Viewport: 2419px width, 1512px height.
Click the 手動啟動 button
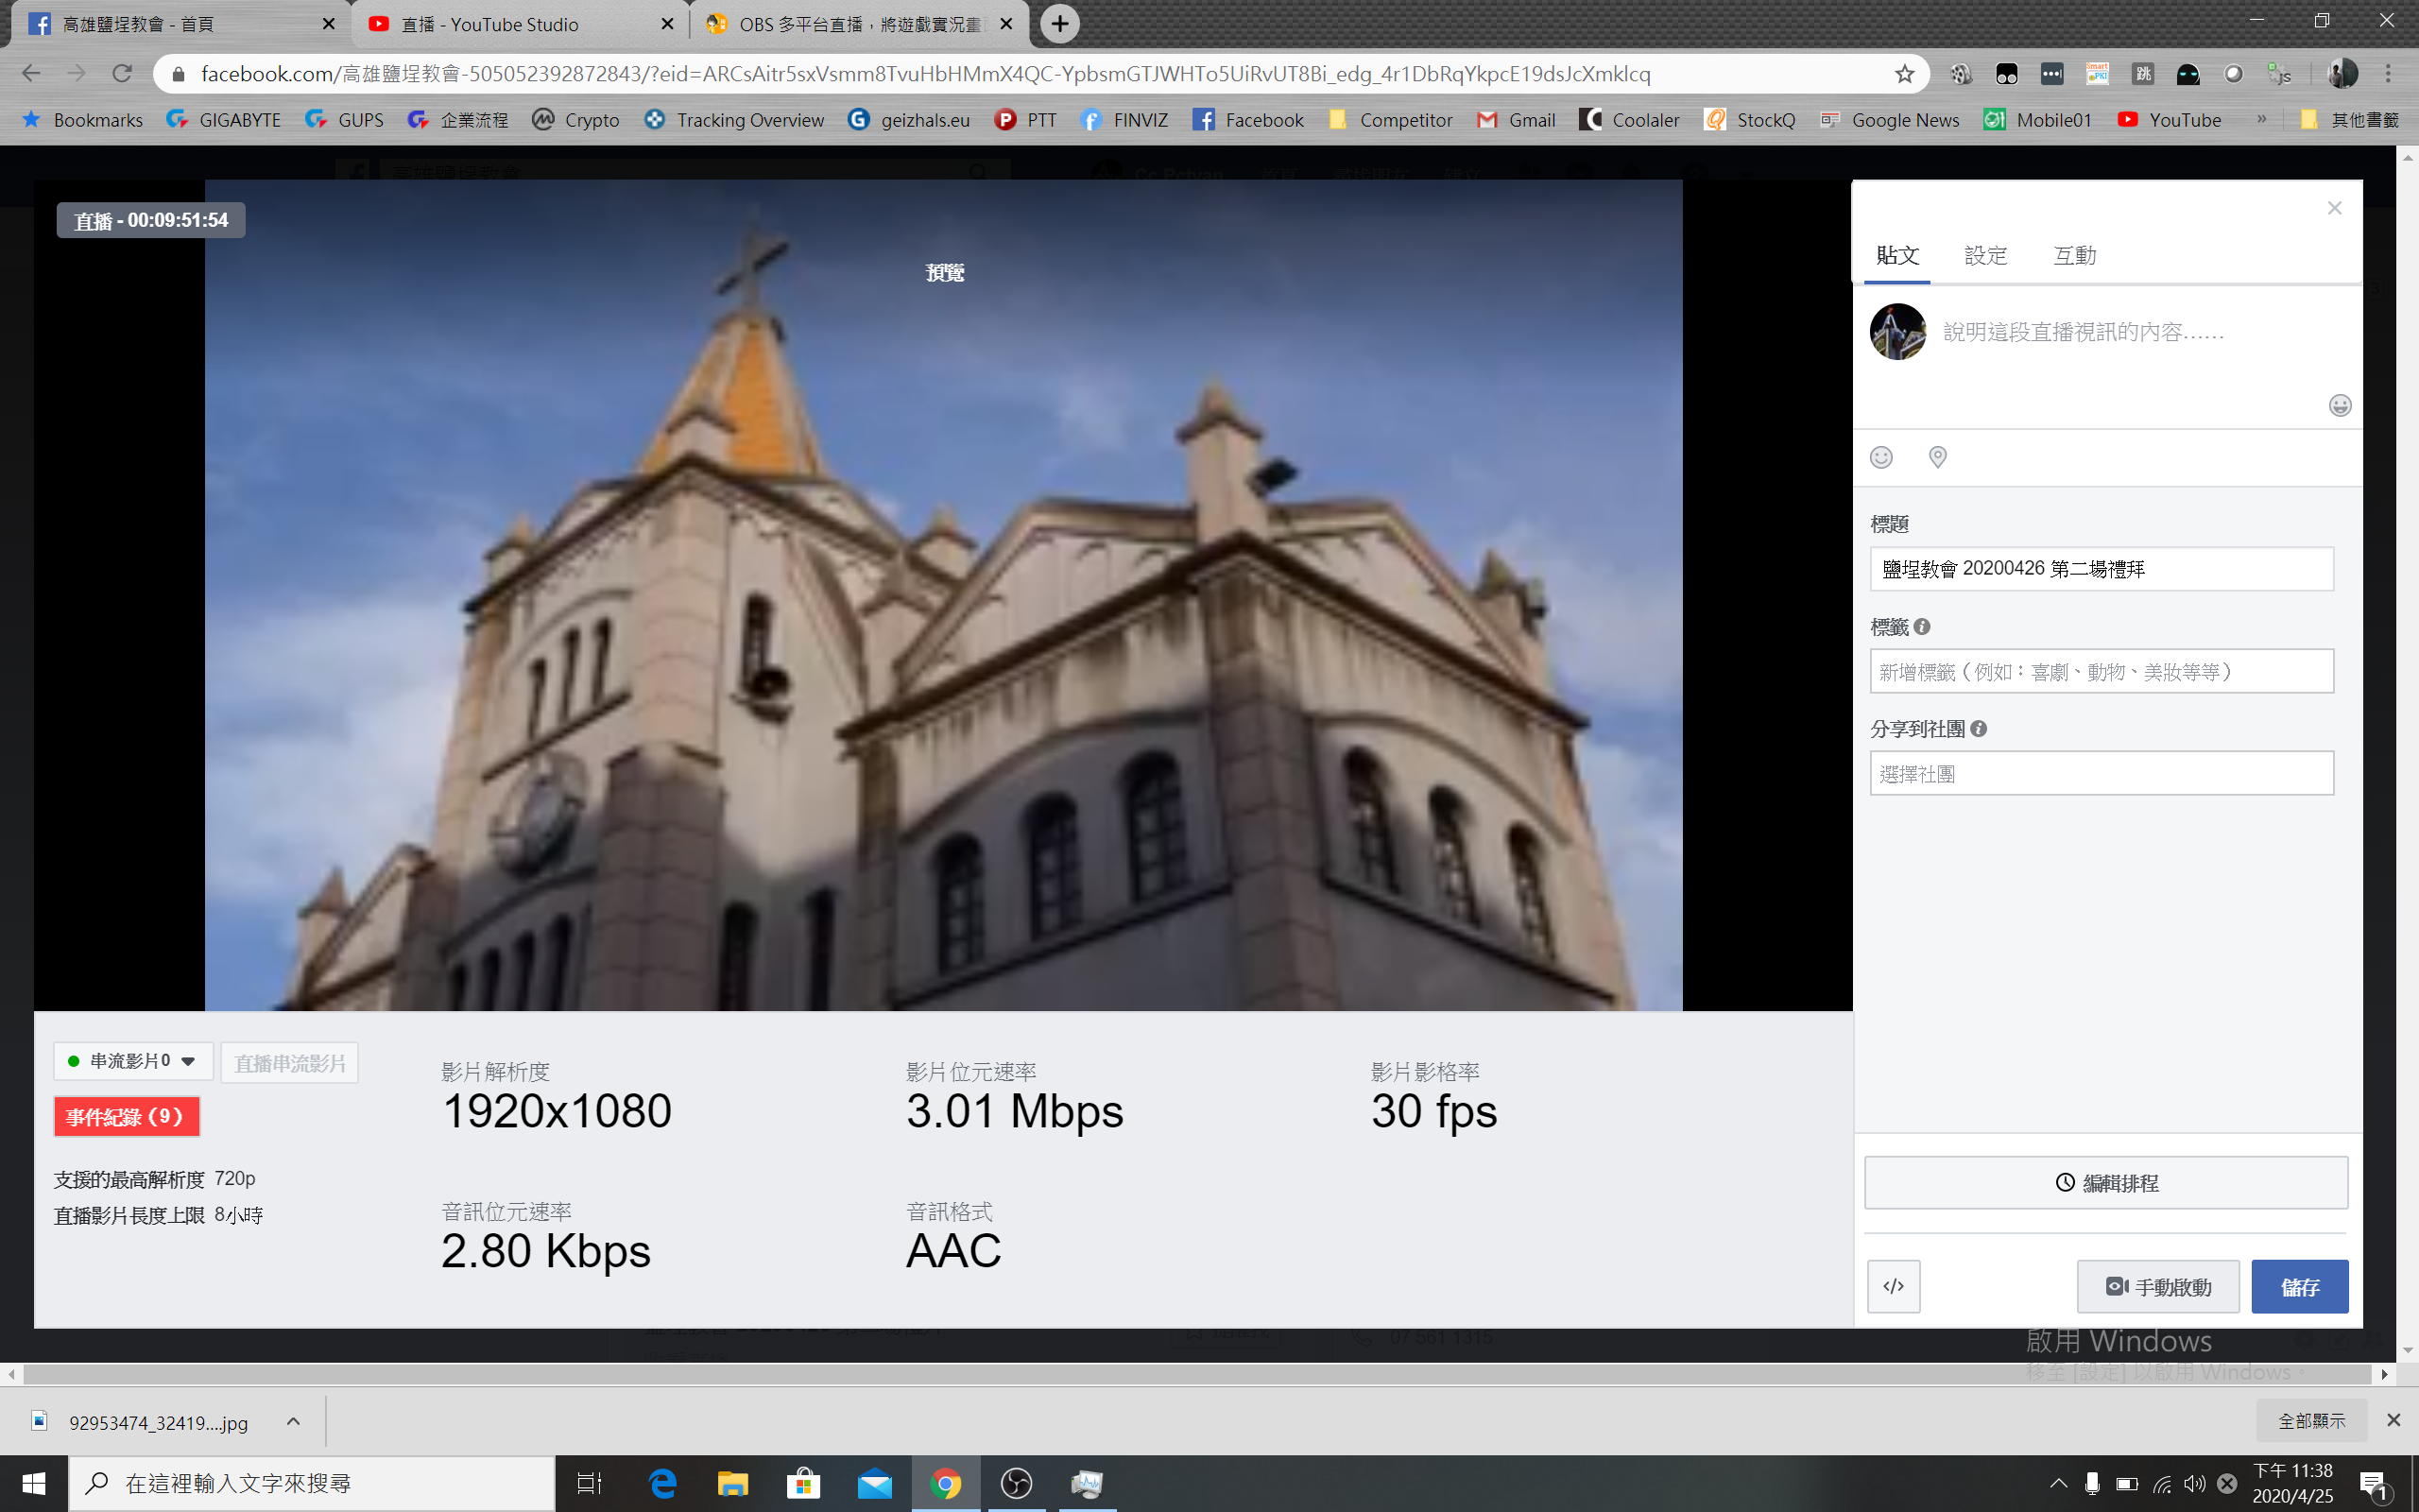click(2158, 1287)
